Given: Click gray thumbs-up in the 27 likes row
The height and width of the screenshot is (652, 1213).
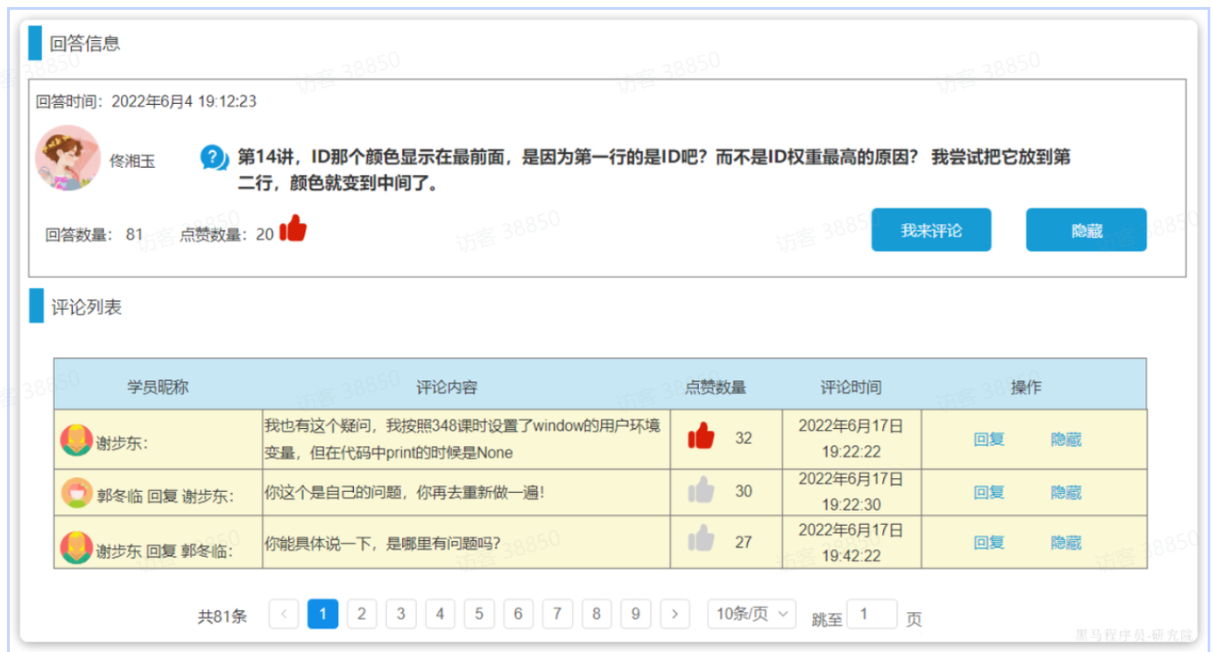Looking at the screenshot, I should [x=701, y=538].
